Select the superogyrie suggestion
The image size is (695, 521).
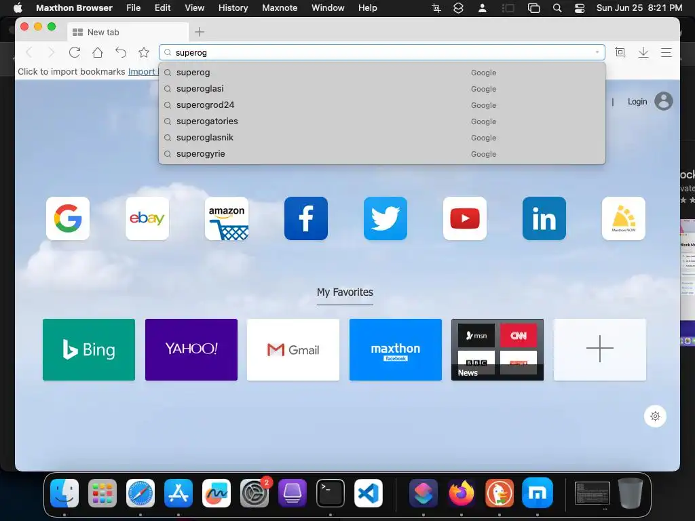click(x=382, y=154)
